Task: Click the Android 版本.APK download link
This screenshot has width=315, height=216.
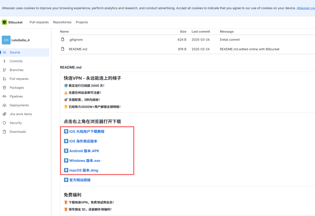Action: [84, 151]
